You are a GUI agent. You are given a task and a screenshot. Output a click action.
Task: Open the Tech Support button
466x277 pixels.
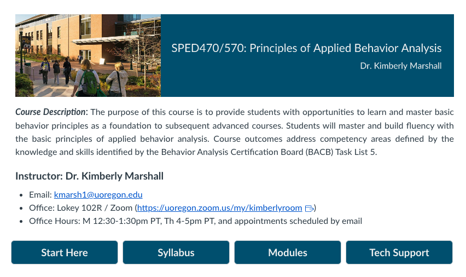[x=399, y=252]
